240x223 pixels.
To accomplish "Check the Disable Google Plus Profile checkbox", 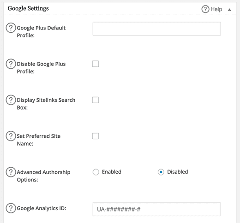I will [x=96, y=64].
